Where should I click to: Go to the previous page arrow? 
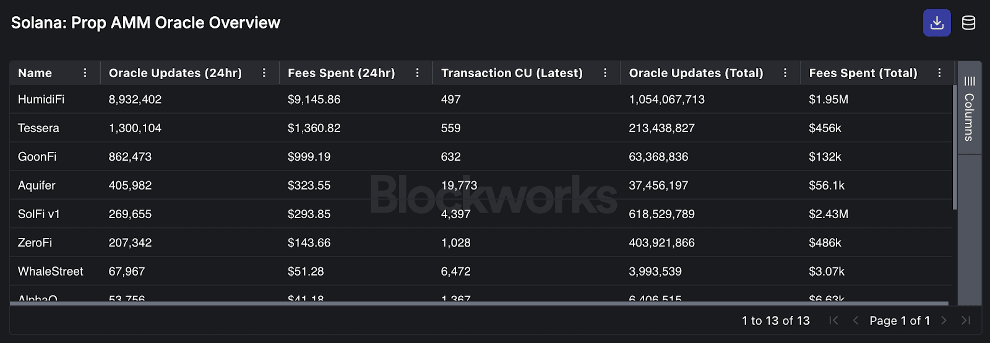pyautogui.click(x=856, y=320)
